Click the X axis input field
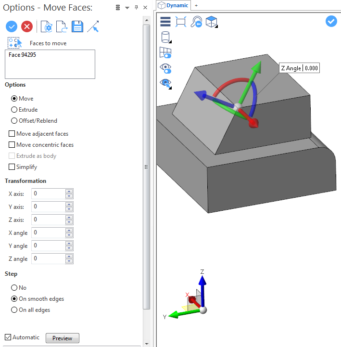The height and width of the screenshot is (347, 341). pos(48,194)
